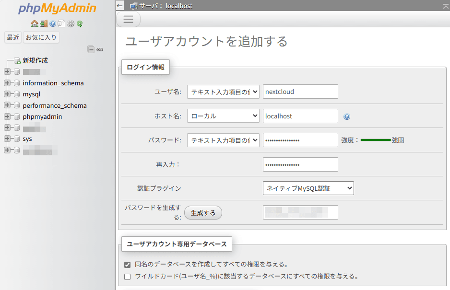This screenshot has height=290, width=450.
Task: Switch to the 最近 tab
Action: click(x=13, y=37)
